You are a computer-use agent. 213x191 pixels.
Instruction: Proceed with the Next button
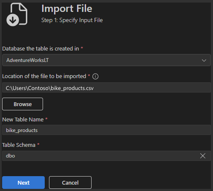(x=23, y=183)
